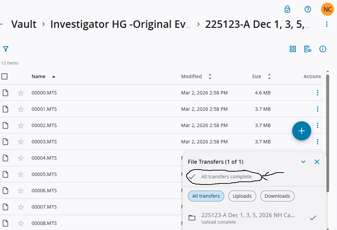Open the file 00003.MTS

(x=44, y=142)
